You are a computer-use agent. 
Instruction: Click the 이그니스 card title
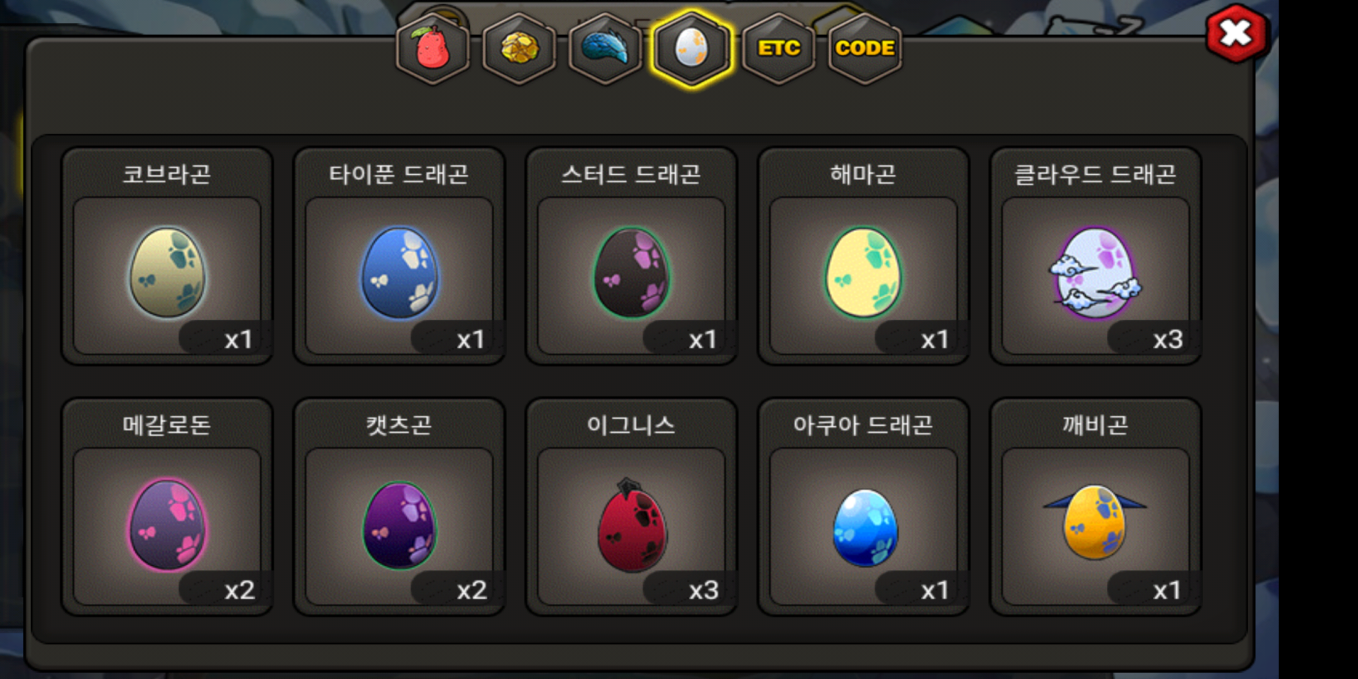(631, 426)
